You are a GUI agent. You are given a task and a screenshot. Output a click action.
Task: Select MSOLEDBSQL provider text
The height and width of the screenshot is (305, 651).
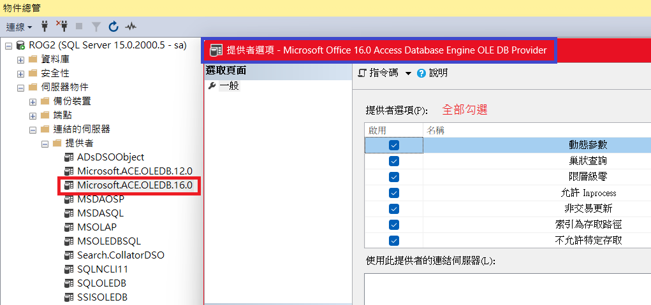[x=109, y=241]
